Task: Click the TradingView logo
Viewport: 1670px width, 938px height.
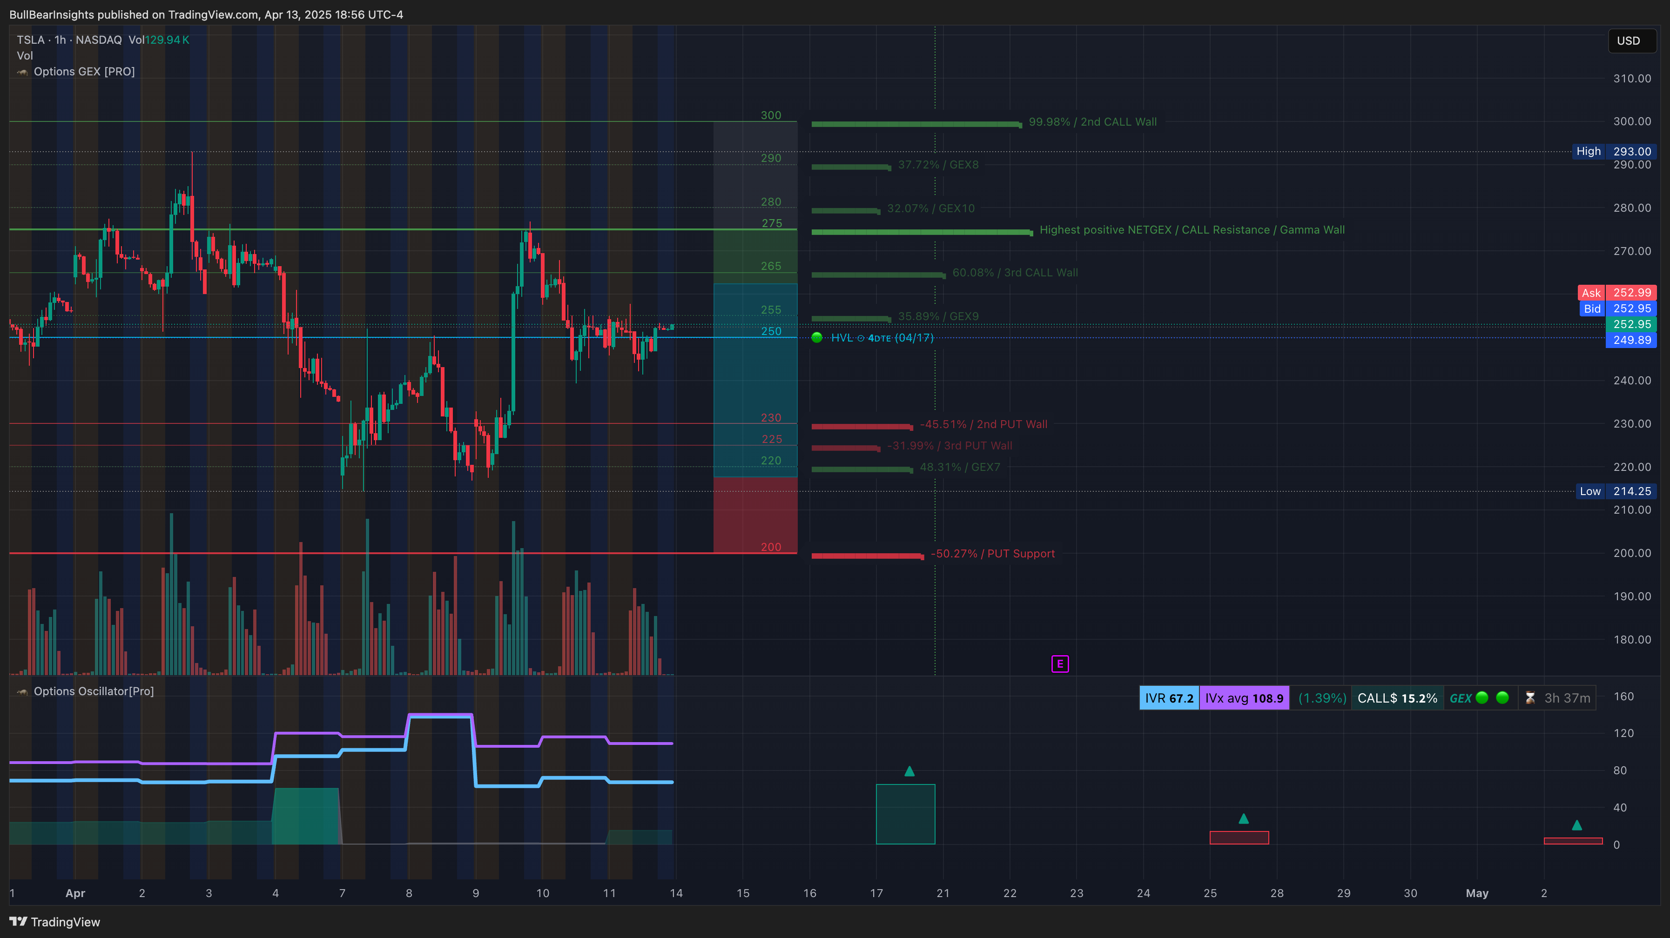Action: click(x=54, y=922)
